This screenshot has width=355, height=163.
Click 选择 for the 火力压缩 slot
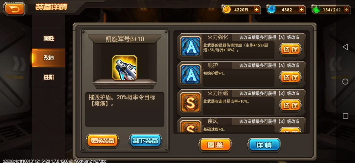tap(291, 105)
